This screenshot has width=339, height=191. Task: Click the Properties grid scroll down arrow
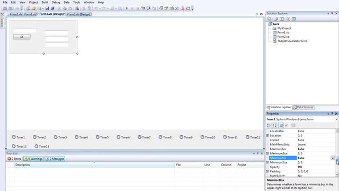337,175
